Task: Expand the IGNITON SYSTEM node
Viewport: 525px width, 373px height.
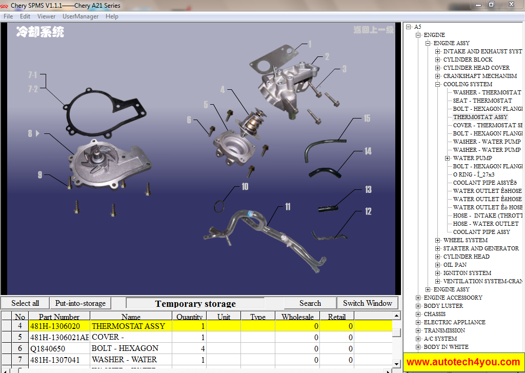Action: coord(437,273)
